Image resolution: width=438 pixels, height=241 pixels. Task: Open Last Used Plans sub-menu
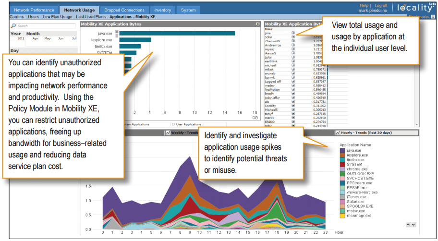pos(91,17)
